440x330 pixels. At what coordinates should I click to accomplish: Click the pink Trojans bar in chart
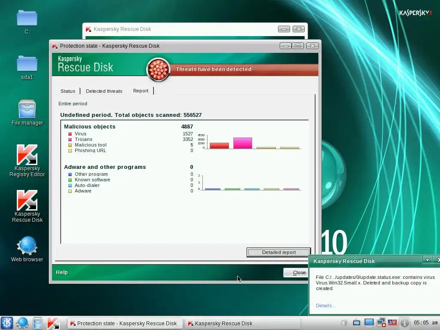(x=243, y=143)
